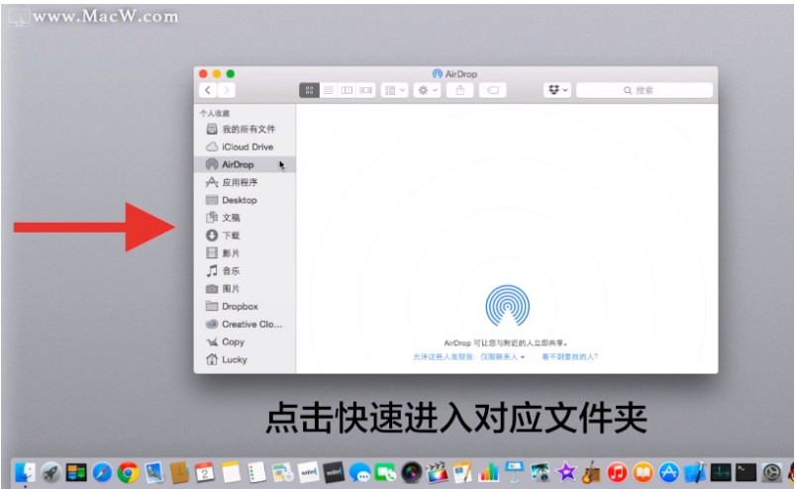
Task: Open Mission Control from the Dock
Action: pyautogui.click(x=76, y=473)
